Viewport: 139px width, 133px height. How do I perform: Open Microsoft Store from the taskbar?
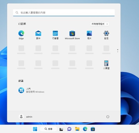[93, 129]
